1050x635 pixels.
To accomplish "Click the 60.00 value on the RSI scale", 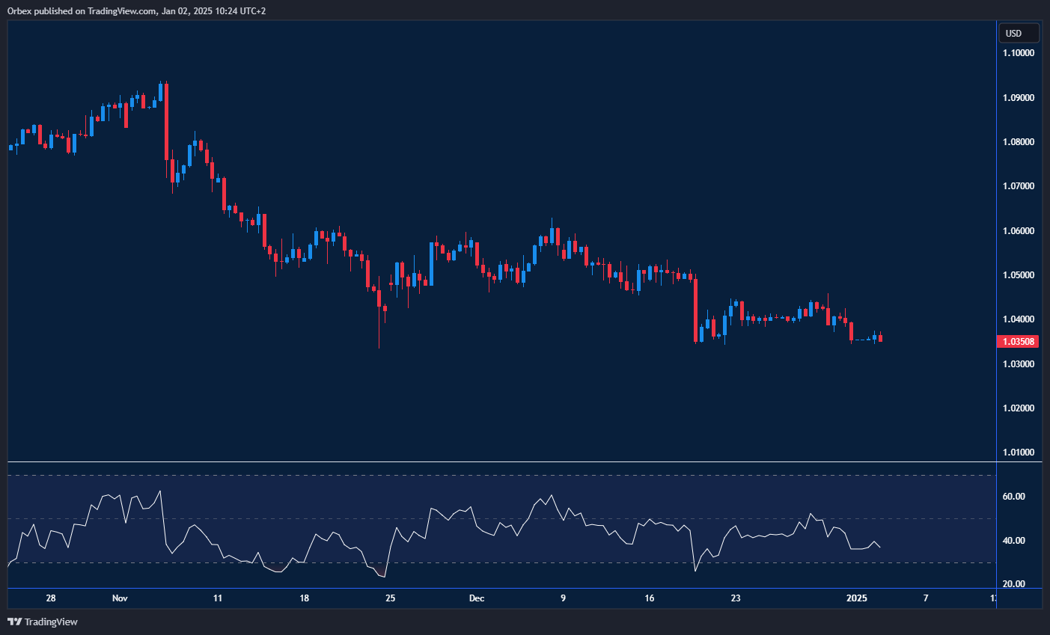I will coord(1018,496).
